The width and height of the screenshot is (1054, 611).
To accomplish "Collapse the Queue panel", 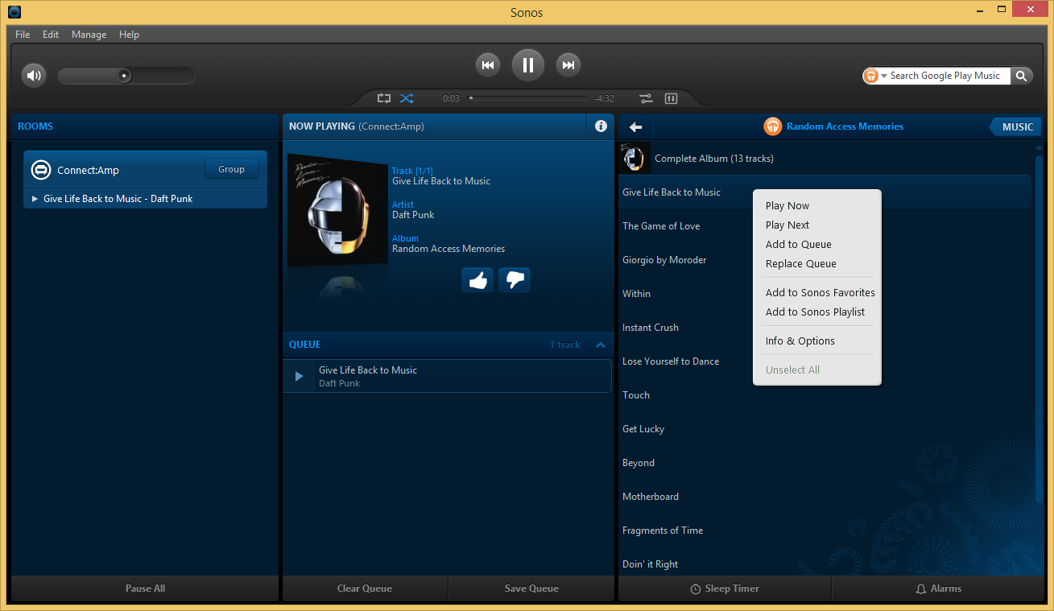I will pos(601,345).
